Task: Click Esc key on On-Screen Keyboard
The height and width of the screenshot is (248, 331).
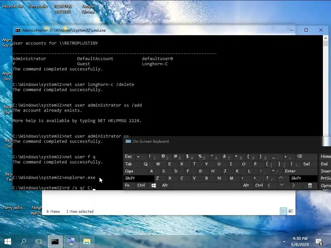Action: tap(129, 157)
